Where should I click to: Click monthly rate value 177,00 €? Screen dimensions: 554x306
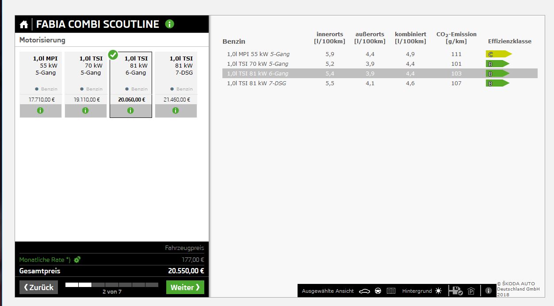193,260
